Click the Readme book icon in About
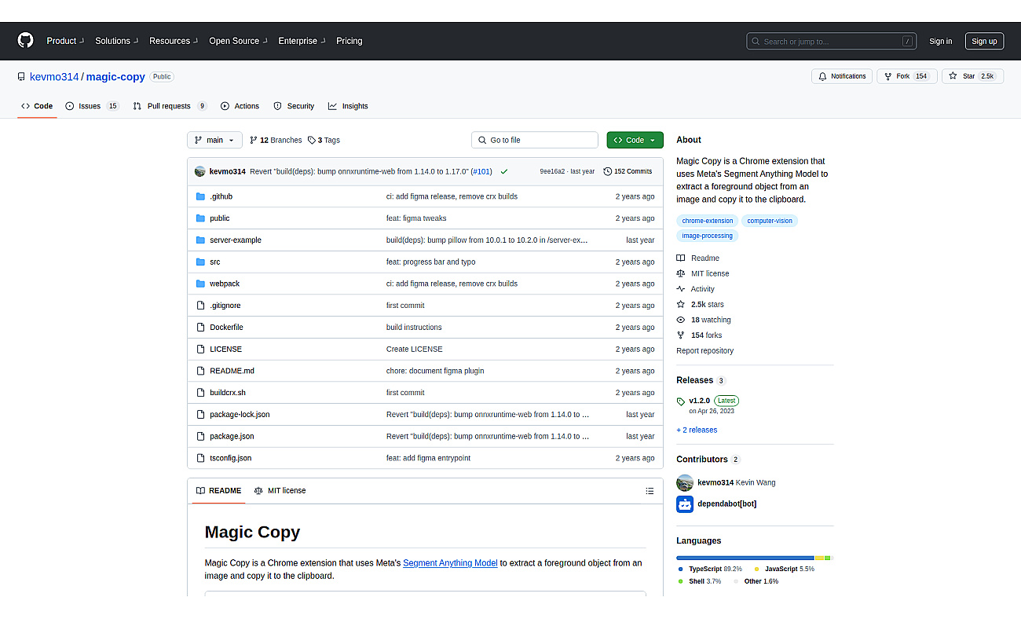This screenshot has height=619, width=1021. pyautogui.click(x=681, y=258)
